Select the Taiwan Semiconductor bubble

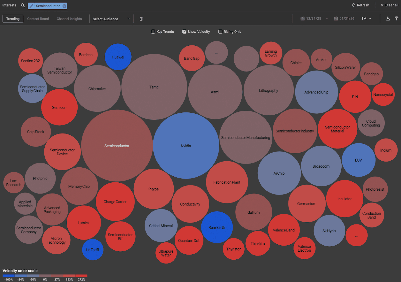[x=60, y=70]
